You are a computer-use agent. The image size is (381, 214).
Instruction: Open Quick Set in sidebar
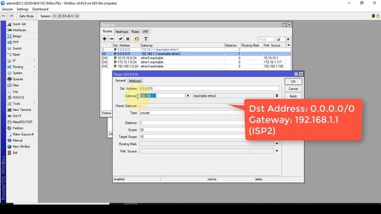pyautogui.click(x=19, y=24)
